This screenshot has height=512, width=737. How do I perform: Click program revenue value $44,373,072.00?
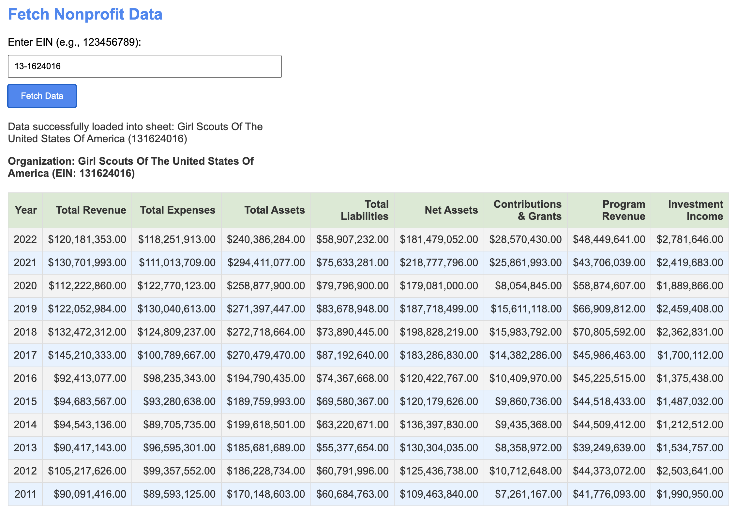coord(609,471)
